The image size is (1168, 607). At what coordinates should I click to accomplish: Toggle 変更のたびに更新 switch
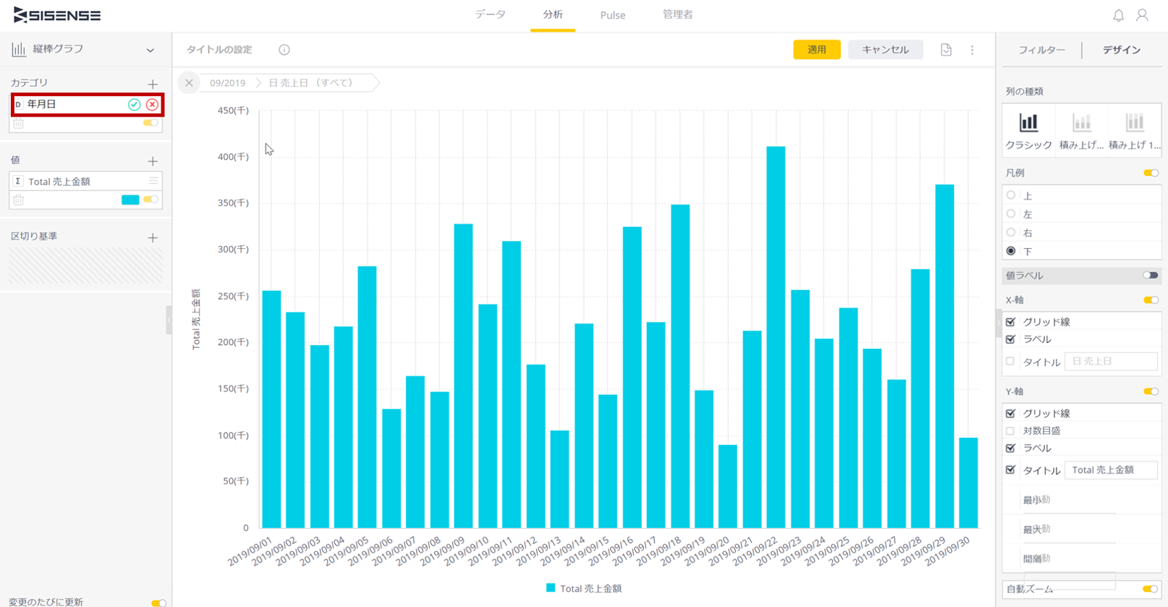coord(158,603)
